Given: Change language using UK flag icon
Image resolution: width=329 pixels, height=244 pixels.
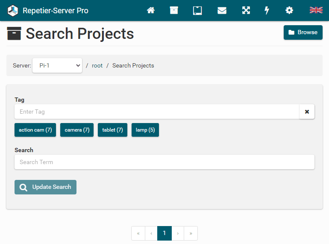Looking at the screenshot, I should coord(316,10).
